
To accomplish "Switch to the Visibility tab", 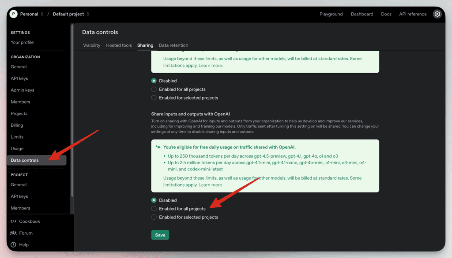I will [x=92, y=45].
